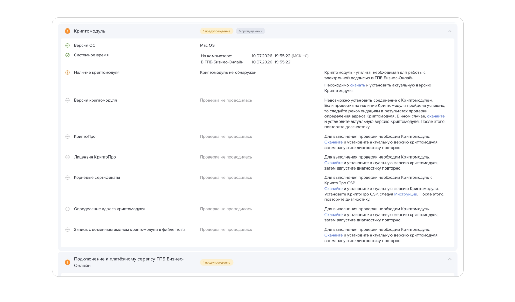Open the 'Инструкции' link
This screenshot has height=302, width=515.
(406, 194)
